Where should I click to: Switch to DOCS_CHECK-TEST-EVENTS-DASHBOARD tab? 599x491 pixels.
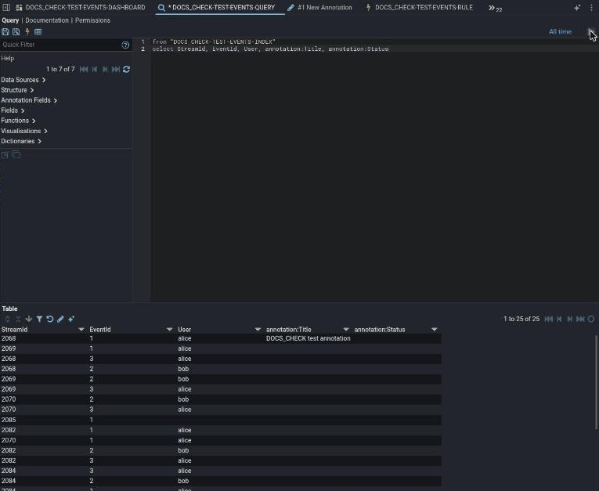tap(81, 7)
